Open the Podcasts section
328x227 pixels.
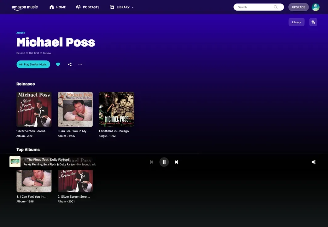point(88,7)
